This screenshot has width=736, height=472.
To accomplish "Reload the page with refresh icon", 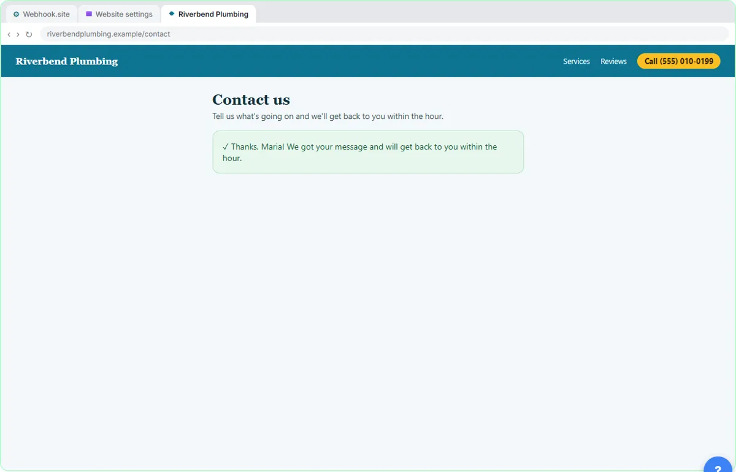I will [29, 34].
